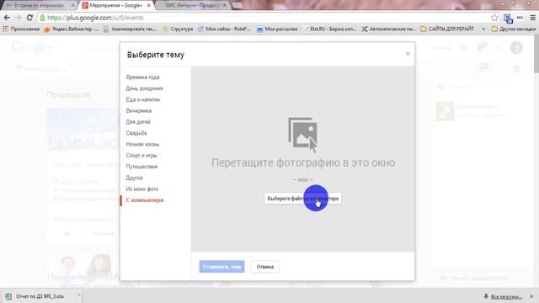Open 'Etxt.RU' bookmark

[x=329, y=29]
